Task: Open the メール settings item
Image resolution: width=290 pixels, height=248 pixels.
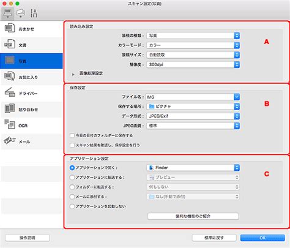Action: pyautogui.click(x=32, y=141)
